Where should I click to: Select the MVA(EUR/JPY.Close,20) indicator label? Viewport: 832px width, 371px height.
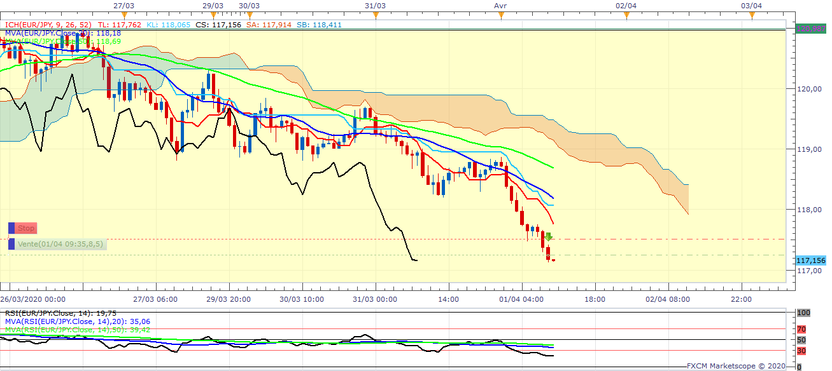pyautogui.click(x=48, y=33)
